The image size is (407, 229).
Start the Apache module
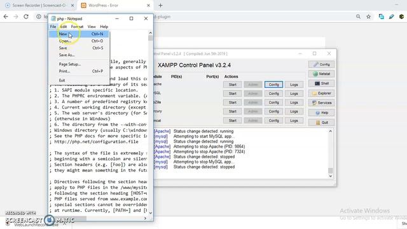(232, 85)
